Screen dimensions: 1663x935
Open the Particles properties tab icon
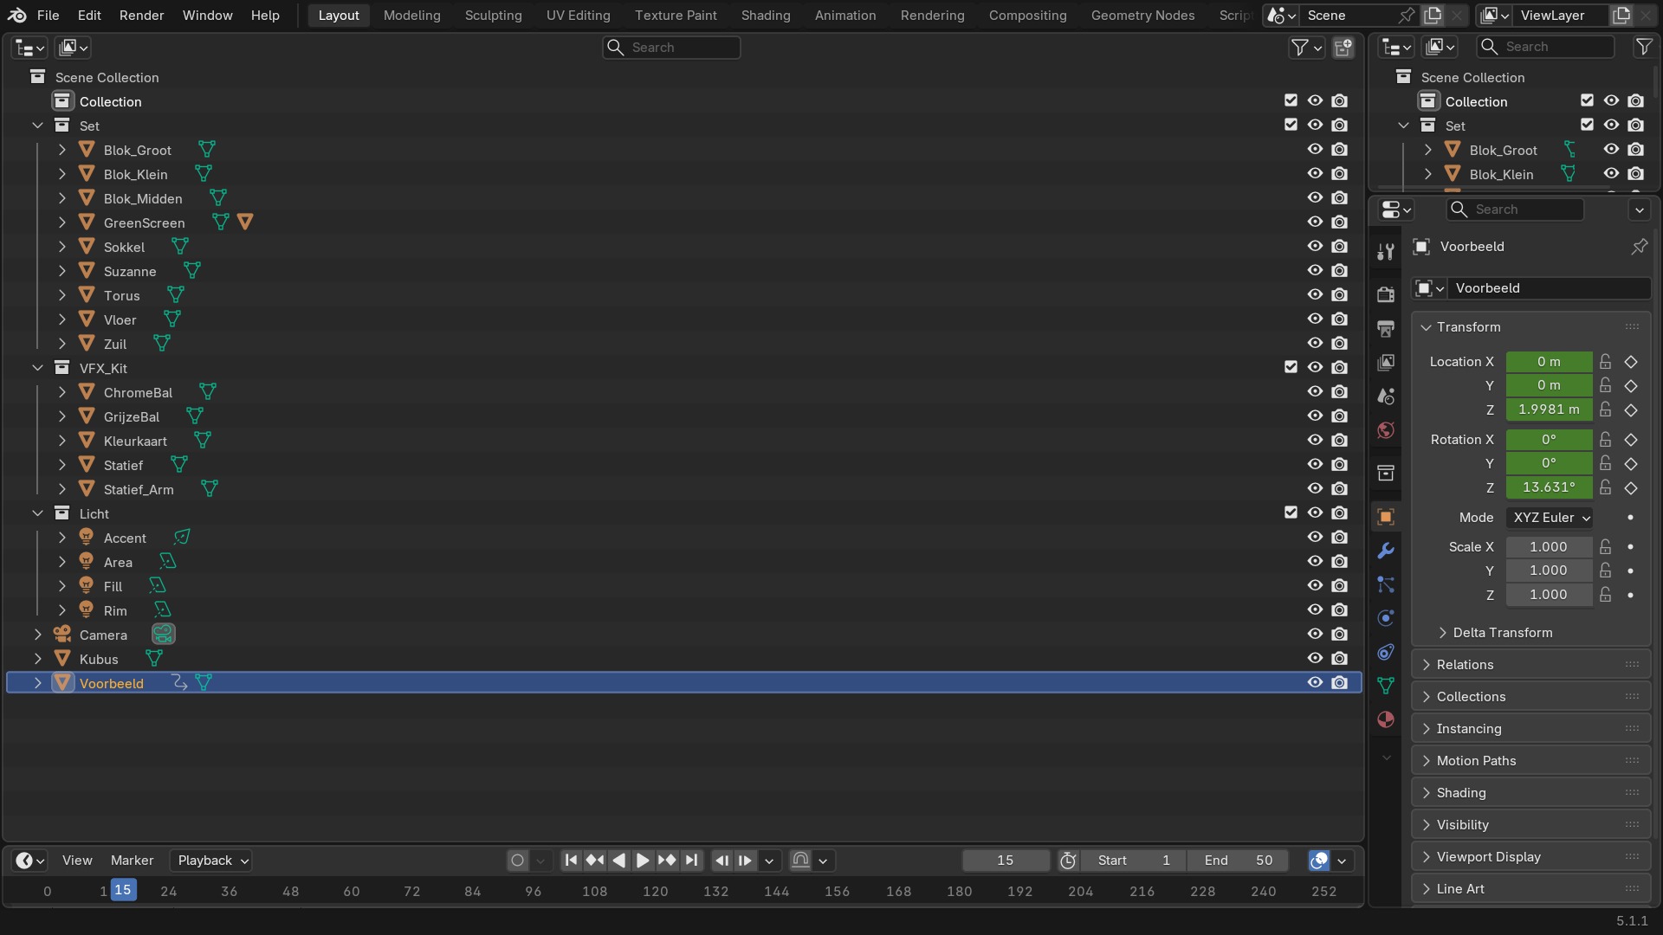(x=1386, y=584)
